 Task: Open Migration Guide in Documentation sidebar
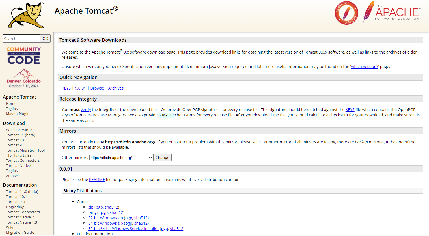point(20,233)
